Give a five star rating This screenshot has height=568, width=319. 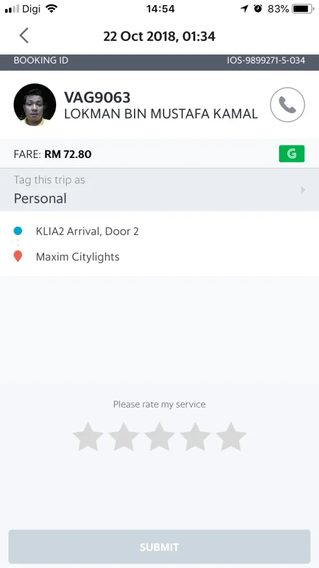coord(231,436)
